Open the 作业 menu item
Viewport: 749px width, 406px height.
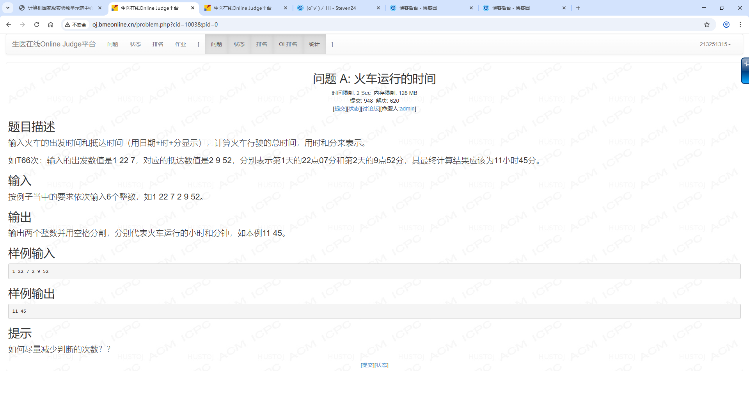coord(181,44)
